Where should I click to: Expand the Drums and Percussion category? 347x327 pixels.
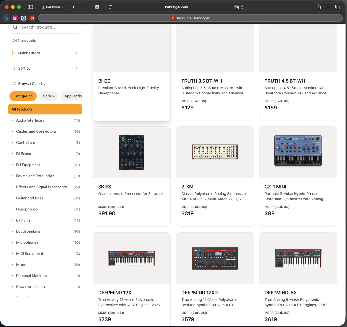click(x=12, y=176)
